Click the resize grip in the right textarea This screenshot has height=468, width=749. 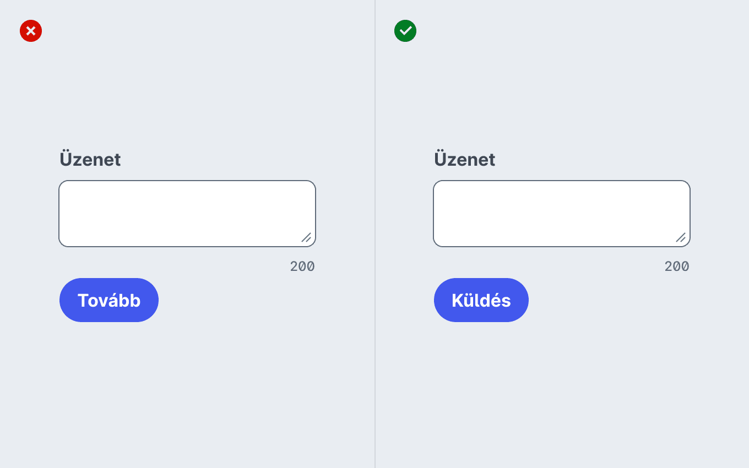(681, 237)
